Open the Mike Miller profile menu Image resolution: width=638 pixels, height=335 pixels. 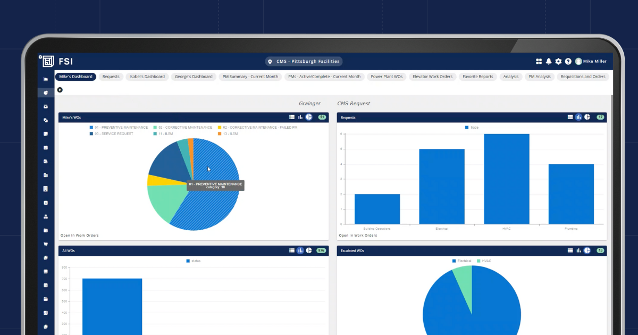point(590,61)
